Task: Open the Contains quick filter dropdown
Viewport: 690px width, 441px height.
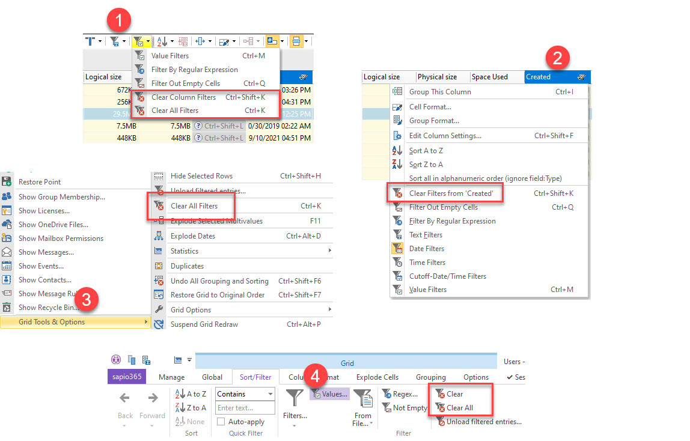Action: pos(244,394)
